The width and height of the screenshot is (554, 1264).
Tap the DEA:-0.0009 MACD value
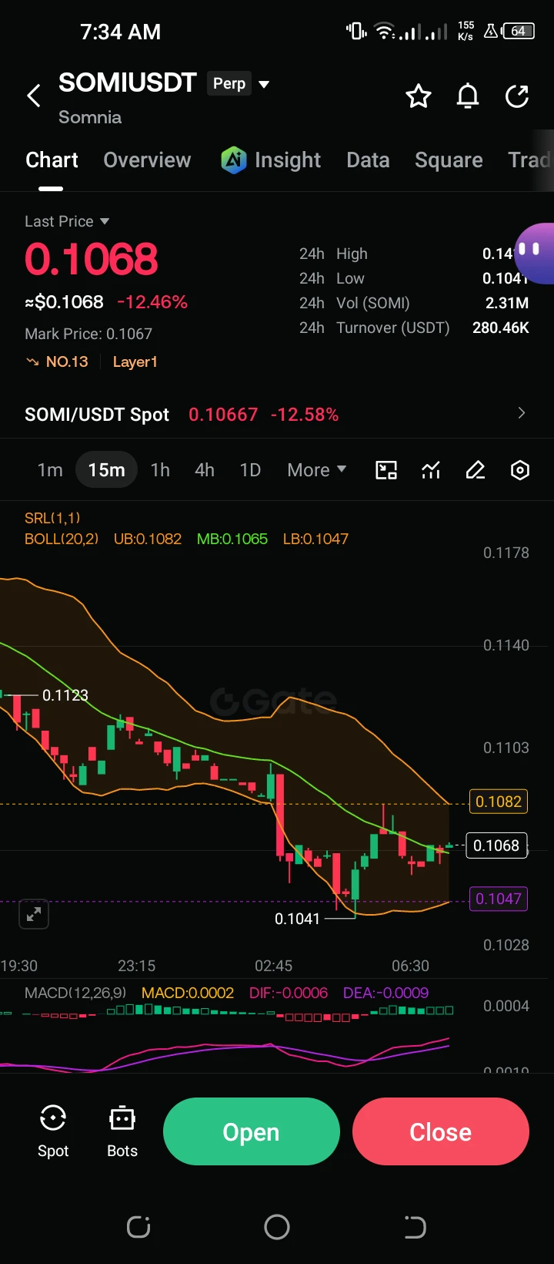coord(385,993)
